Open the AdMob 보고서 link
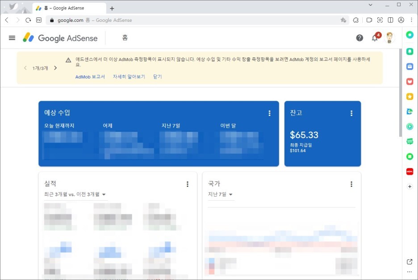This screenshot has height=280, width=418. pyautogui.click(x=90, y=77)
